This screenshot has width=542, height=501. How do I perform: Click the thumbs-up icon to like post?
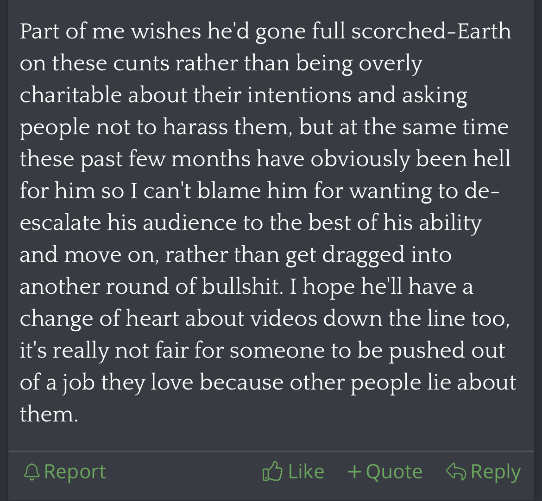[x=272, y=471]
